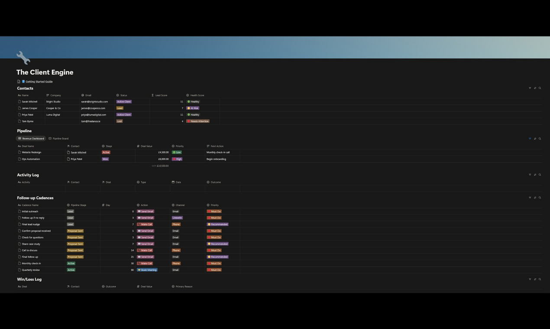Select the Needs Attention tag for Tom Byrne
This screenshot has height=329, width=550.
[198, 121]
